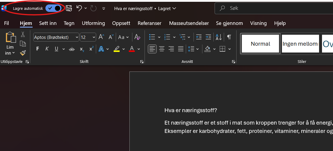This screenshot has width=333, height=151.
Task: Select the Normal style
Action: point(260,44)
